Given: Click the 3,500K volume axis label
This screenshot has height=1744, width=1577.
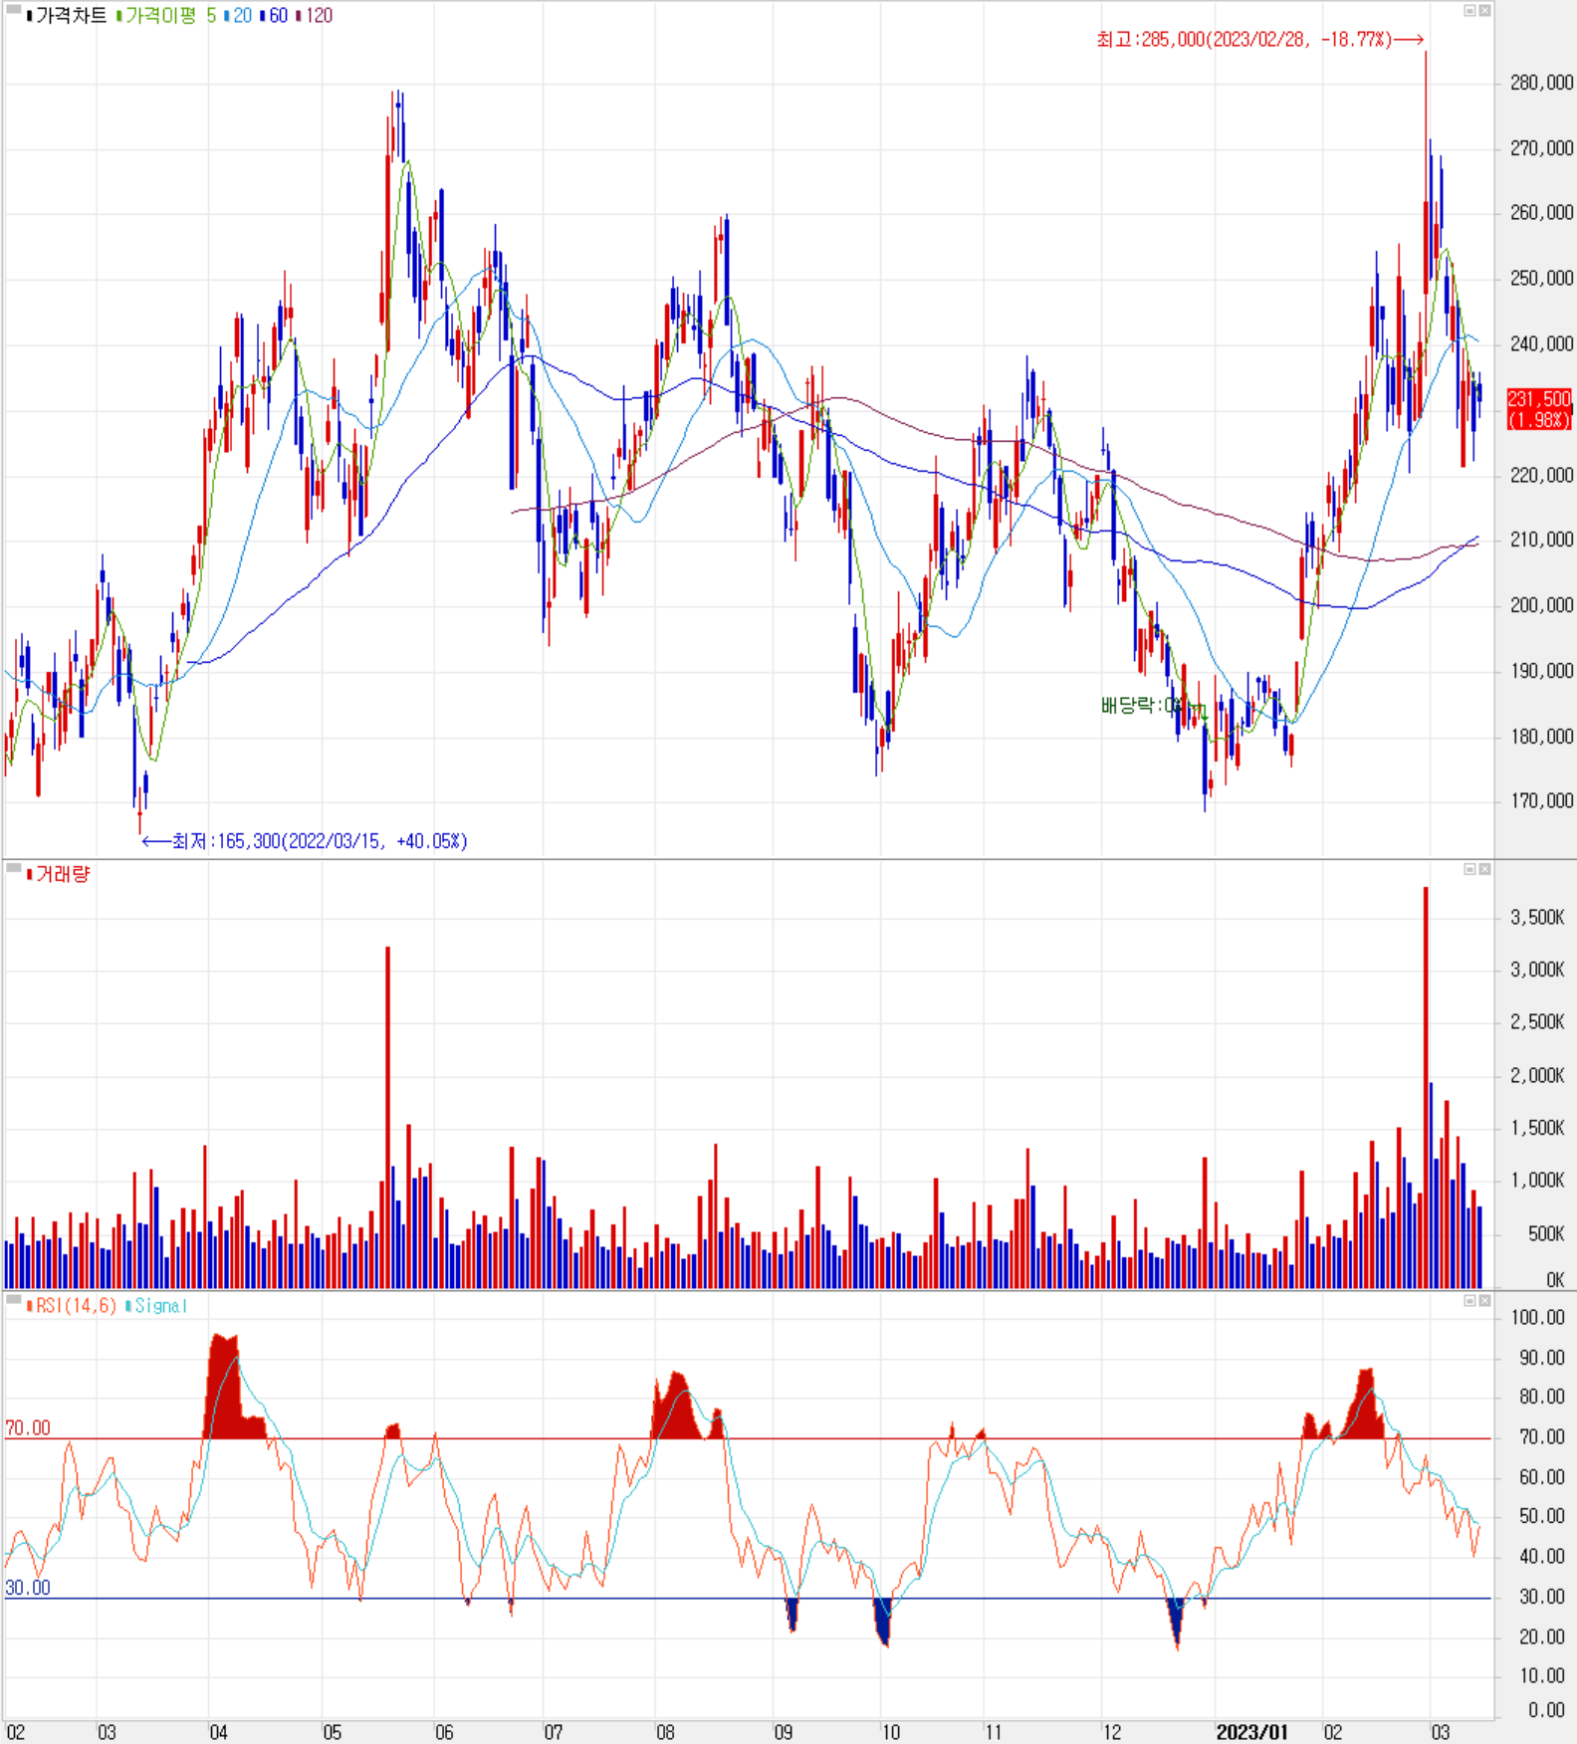Looking at the screenshot, I should click(x=1537, y=917).
